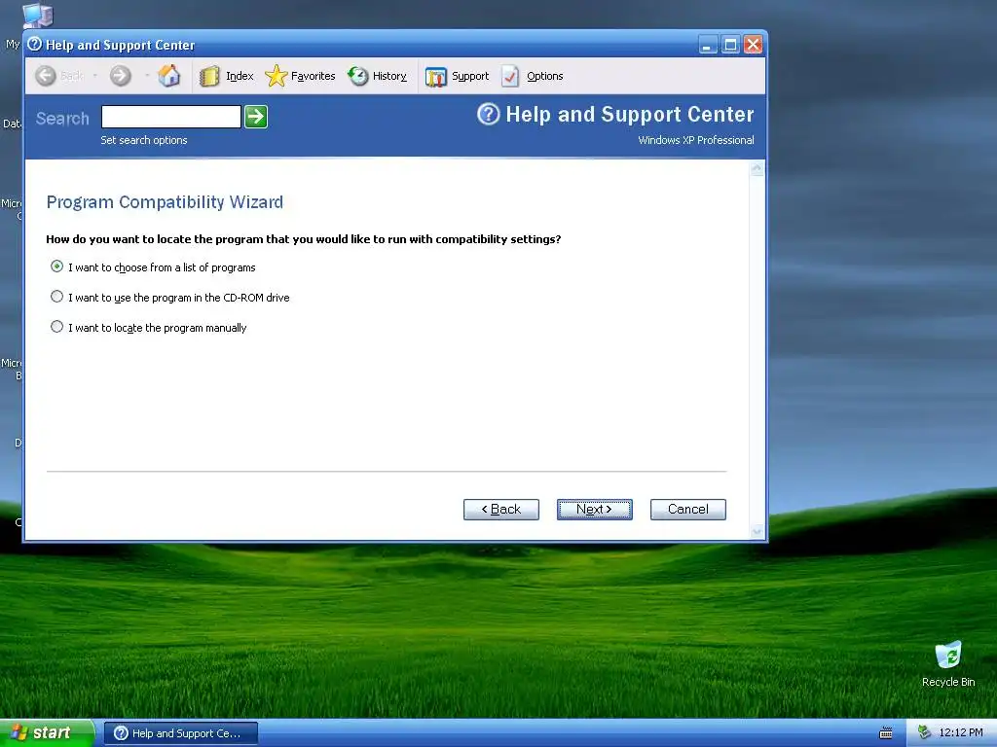Open the Back button history dropdown arrow
Screen dimensions: 997x747
(x=94, y=76)
